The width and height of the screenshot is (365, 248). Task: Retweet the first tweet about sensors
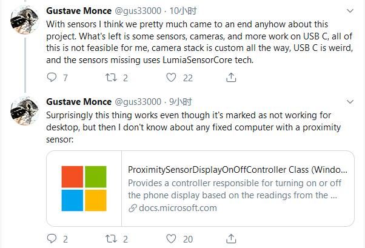click(110, 78)
